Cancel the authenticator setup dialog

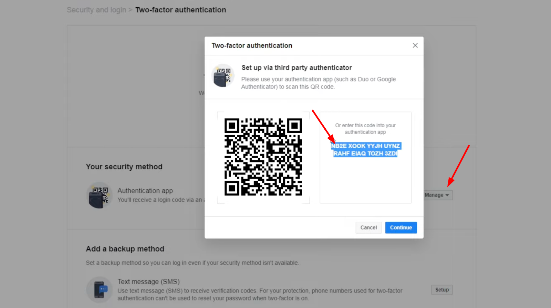[x=368, y=227]
